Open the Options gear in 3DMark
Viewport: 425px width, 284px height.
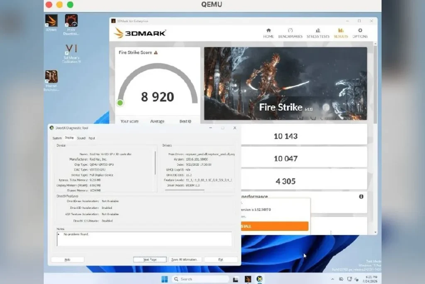pyautogui.click(x=360, y=33)
